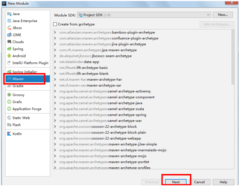This screenshot has height=186, width=239.
Task: Select the Flash module icon
Action: (9, 125)
